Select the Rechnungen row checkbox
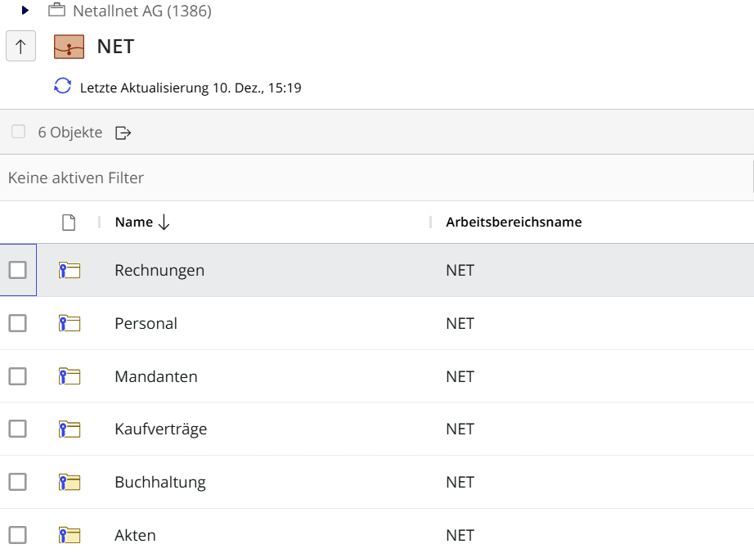 click(x=18, y=270)
